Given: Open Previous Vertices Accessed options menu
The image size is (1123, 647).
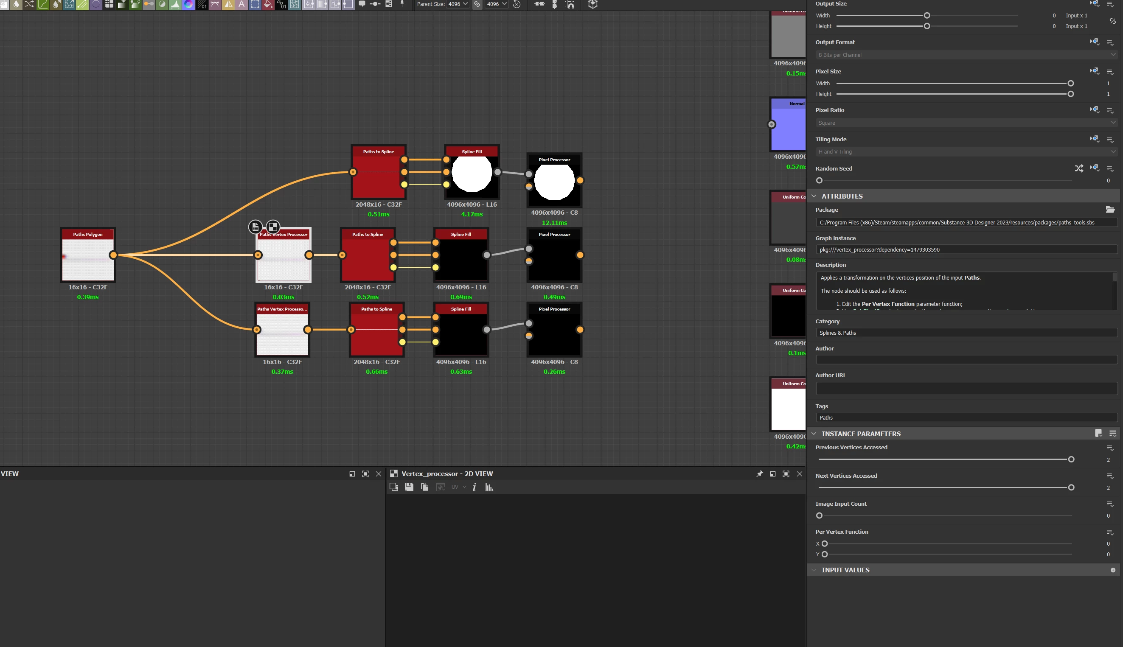Looking at the screenshot, I should 1110,448.
